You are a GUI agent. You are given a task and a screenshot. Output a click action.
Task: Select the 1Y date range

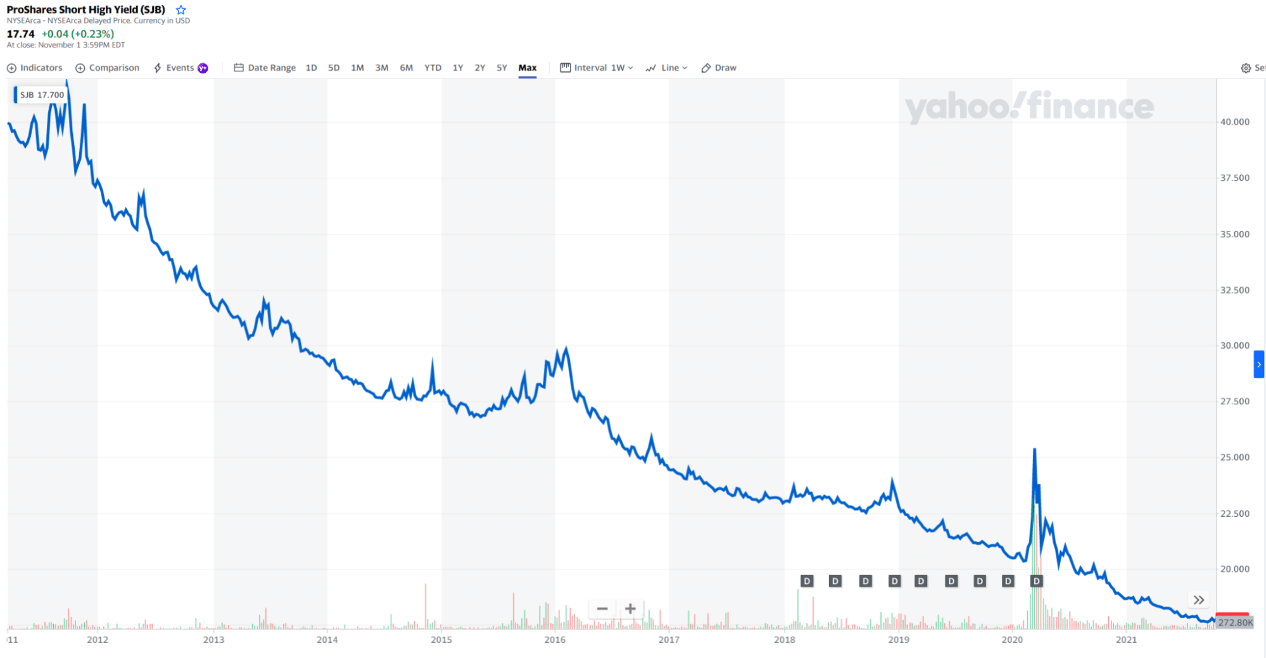pyautogui.click(x=458, y=68)
